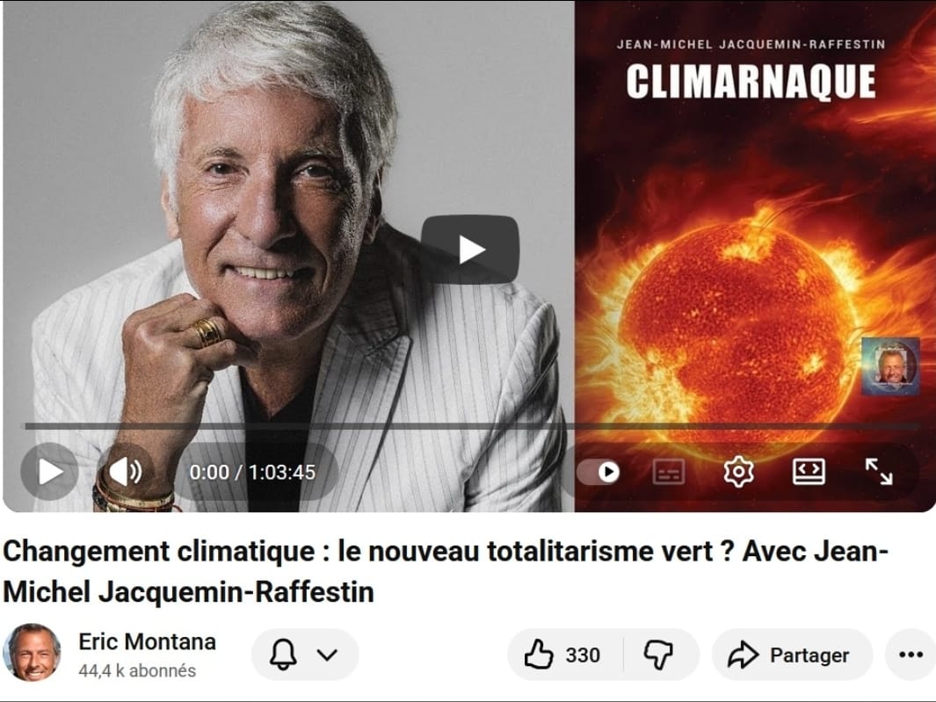Click the video progress bar

click(x=471, y=426)
